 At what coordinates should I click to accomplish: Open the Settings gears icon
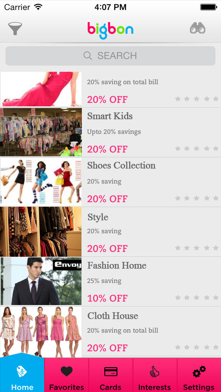(x=199, y=371)
